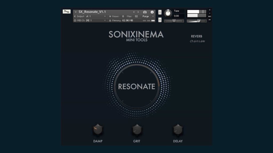
Task: Open the Output st.1 routing dropdown
Action: point(91,16)
